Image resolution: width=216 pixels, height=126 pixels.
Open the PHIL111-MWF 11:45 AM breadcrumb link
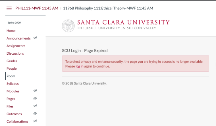tap(37, 8)
